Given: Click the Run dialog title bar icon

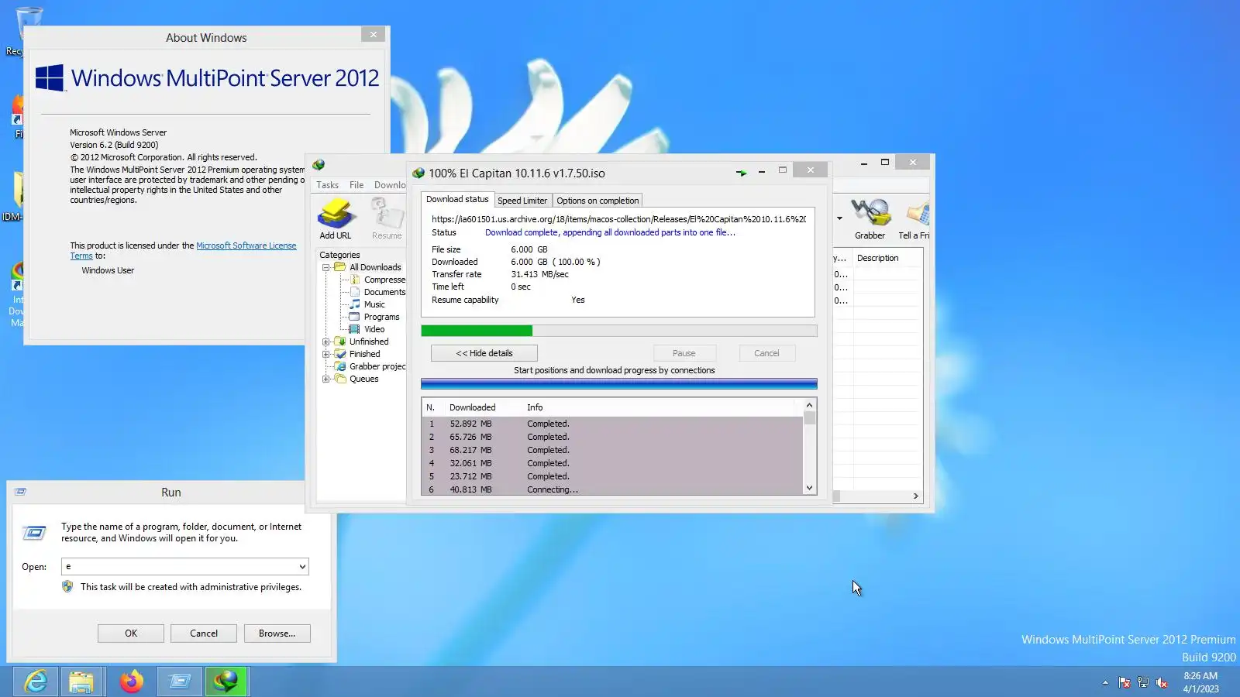Looking at the screenshot, I should (x=21, y=492).
